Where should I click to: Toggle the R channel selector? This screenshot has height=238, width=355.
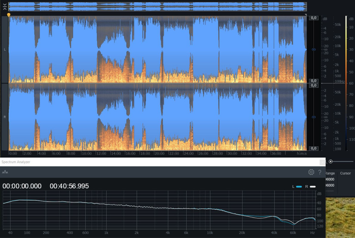pyautogui.click(x=5, y=117)
